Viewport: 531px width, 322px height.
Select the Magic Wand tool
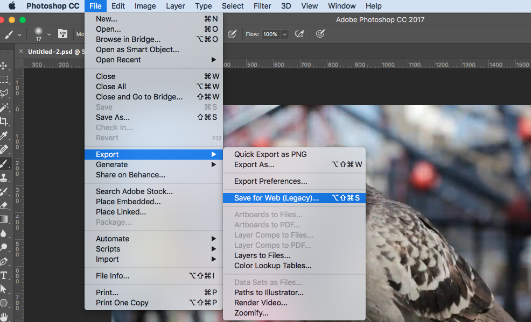pyautogui.click(x=4, y=108)
